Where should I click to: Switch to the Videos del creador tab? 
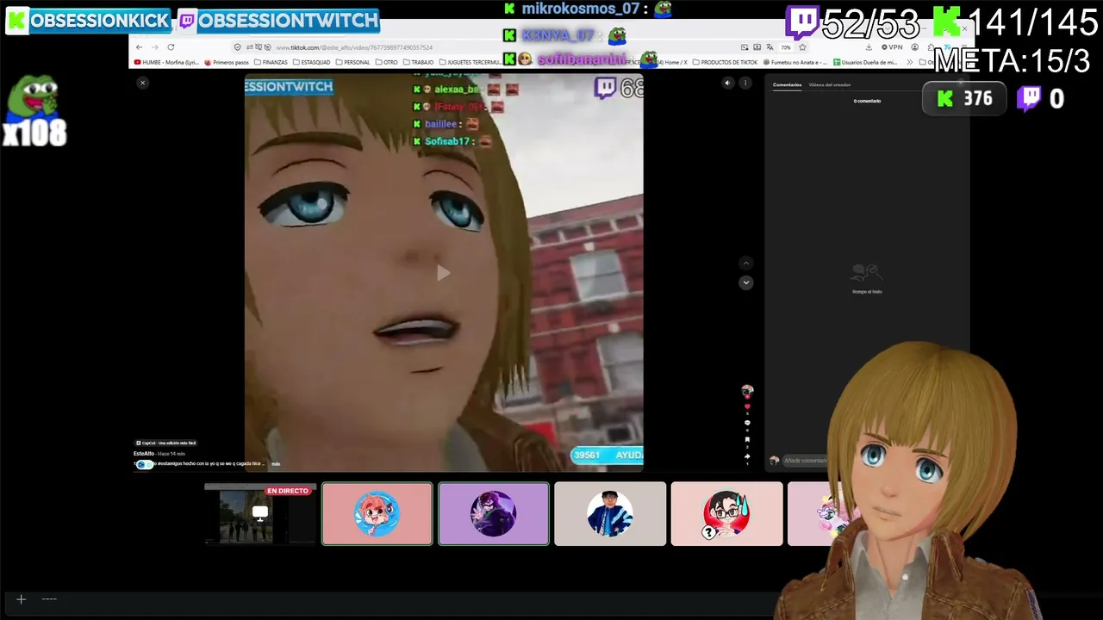(x=829, y=84)
